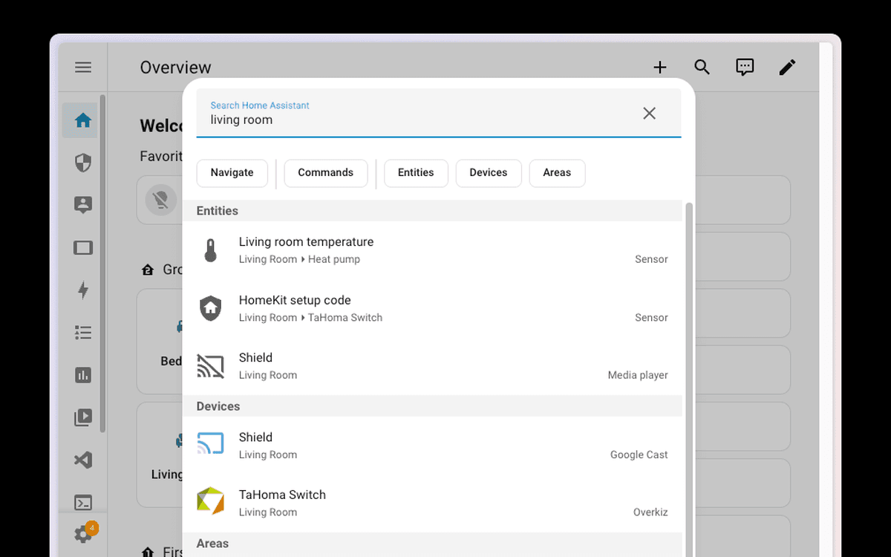The image size is (891, 557).
Task: Open the Living room temperature result
Action: point(432,250)
